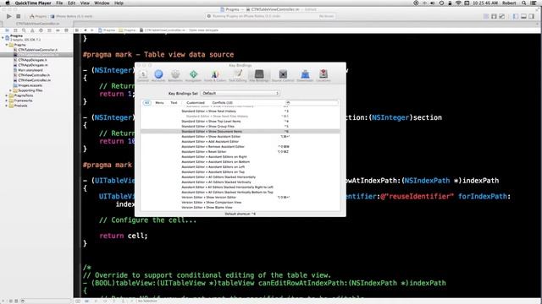Viewport: 542px width, 304px height.
Task: Open the Window menu
Action: pos(102,3)
